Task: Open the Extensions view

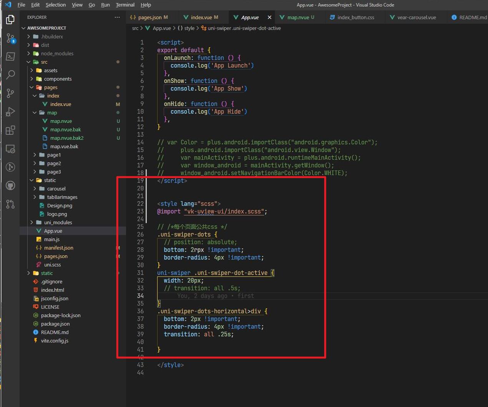Action: (10, 130)
